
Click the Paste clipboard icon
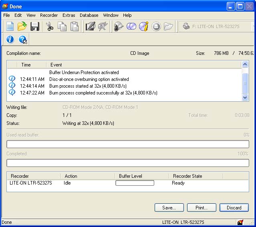75,26
